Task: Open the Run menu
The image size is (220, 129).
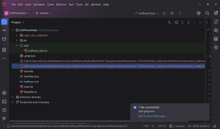Action: tap(71, 5)
